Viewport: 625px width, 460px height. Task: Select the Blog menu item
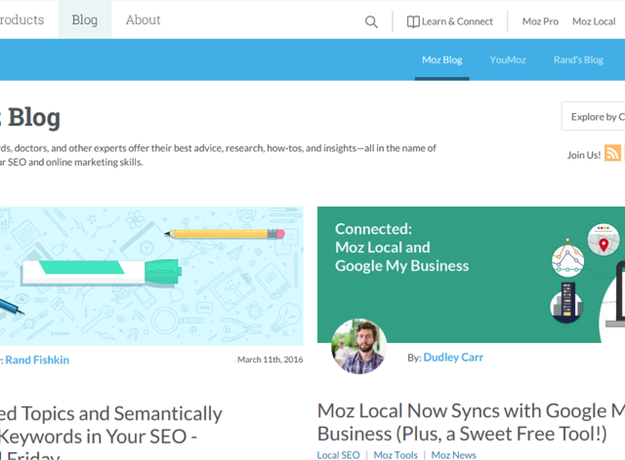click(x=85, y=19)
